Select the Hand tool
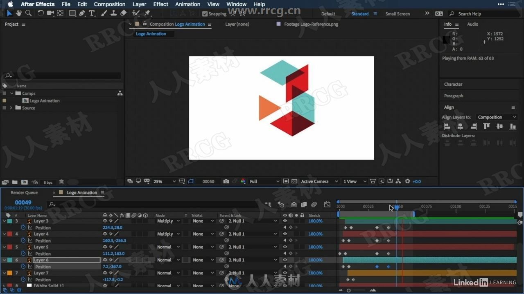Screen dimensions: 524x294 tap(19, 13)
